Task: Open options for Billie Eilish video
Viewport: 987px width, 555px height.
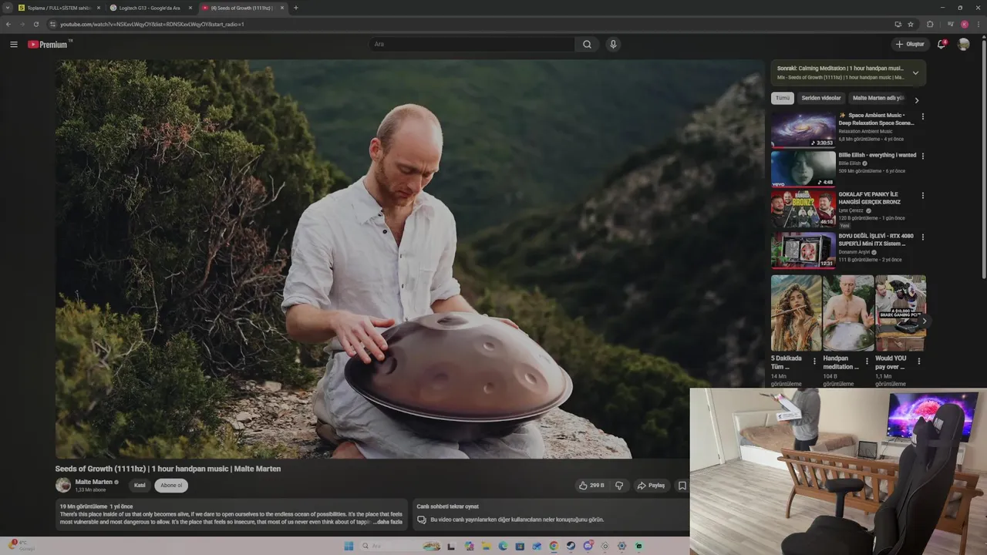Action: click(923, 156)
